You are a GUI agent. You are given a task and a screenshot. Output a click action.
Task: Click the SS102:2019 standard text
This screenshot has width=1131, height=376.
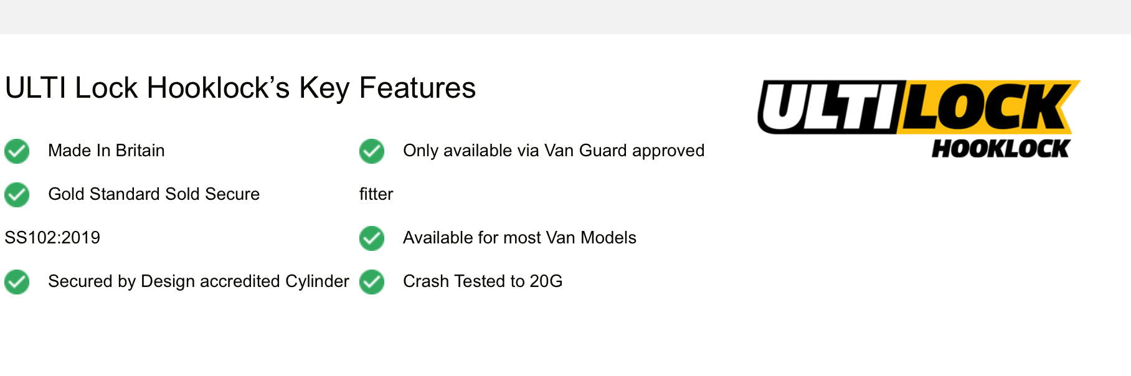52,238
